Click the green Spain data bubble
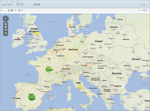This screenshot has height=111, width=150. 32,97
